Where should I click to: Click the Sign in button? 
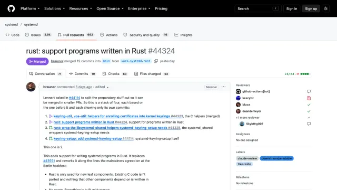[291, 8]
